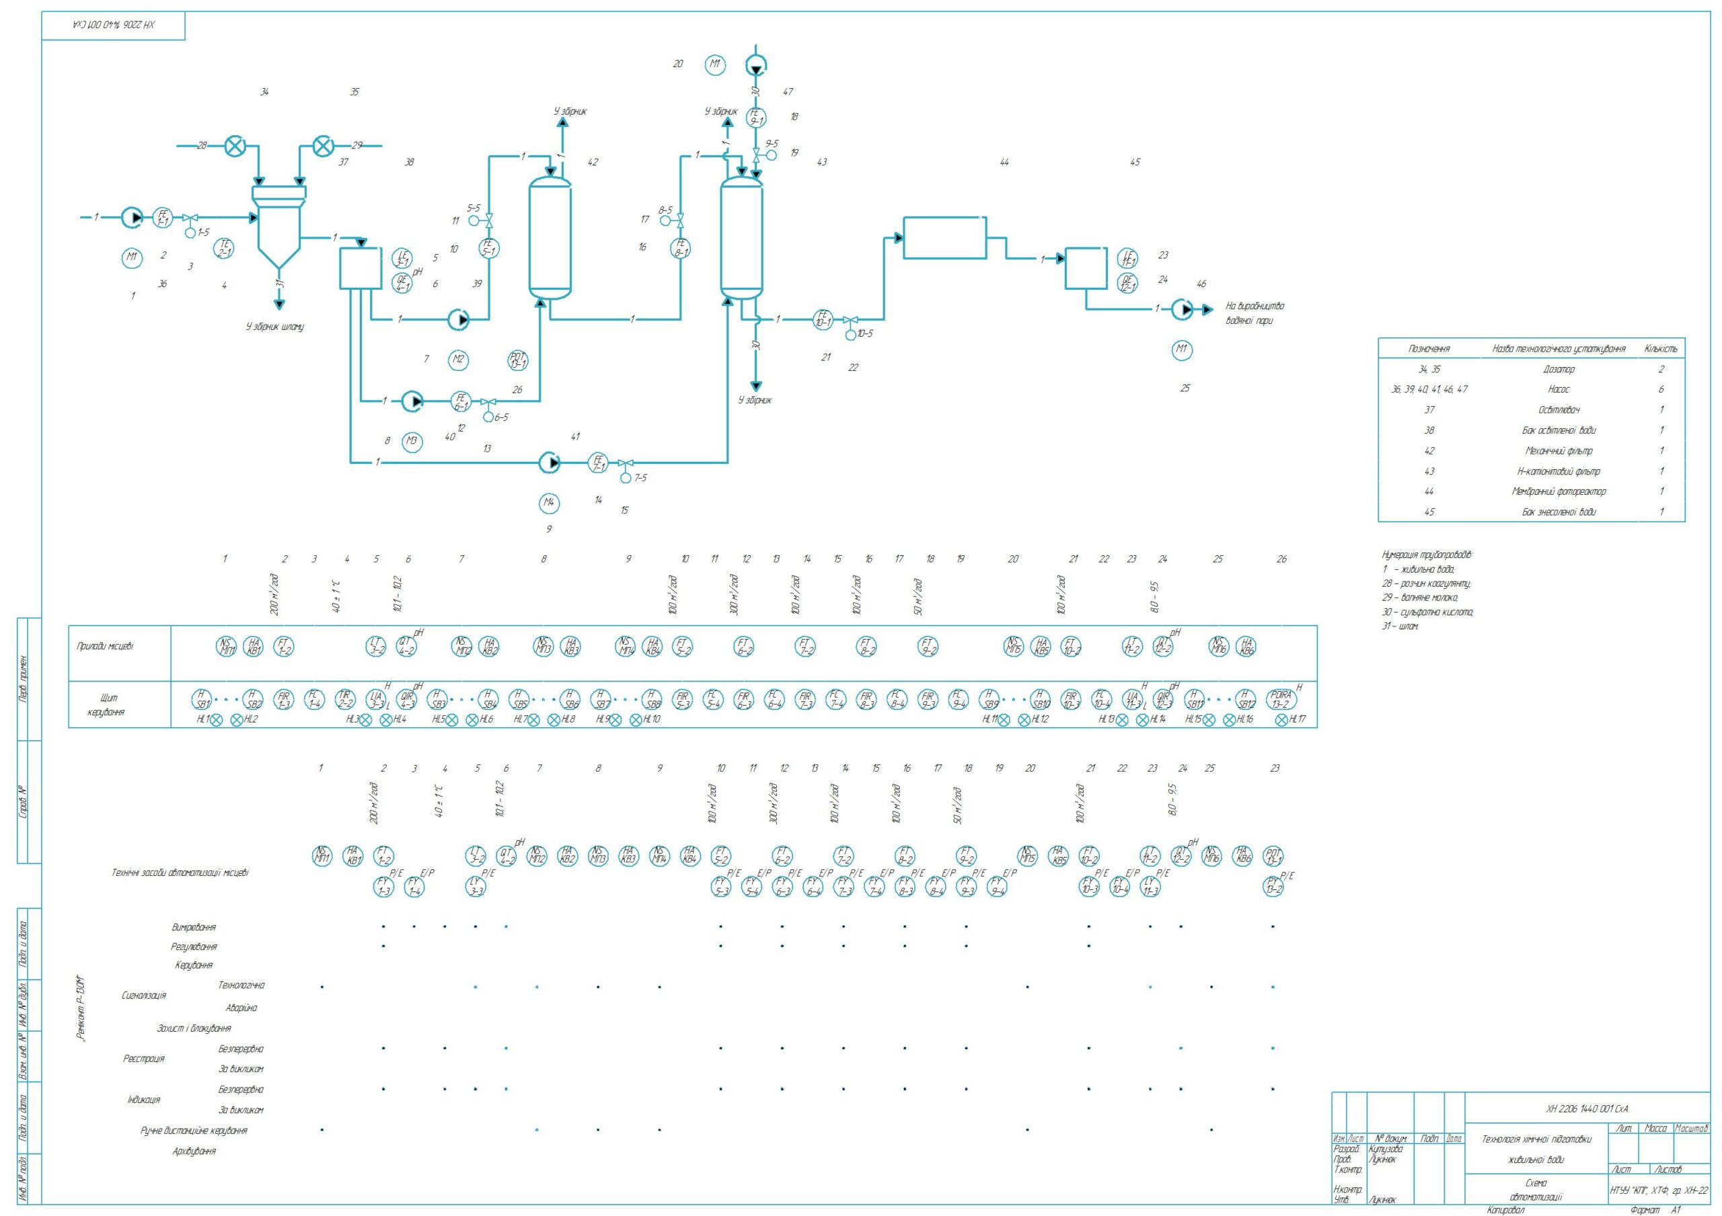The image size is (1722, 1216).
Task: Select 'Н-катіонітовий фільтр' table entry
Action: pos(1559,472)
